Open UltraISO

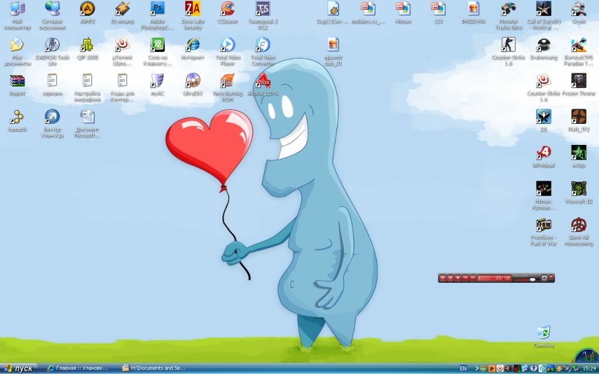192,82
